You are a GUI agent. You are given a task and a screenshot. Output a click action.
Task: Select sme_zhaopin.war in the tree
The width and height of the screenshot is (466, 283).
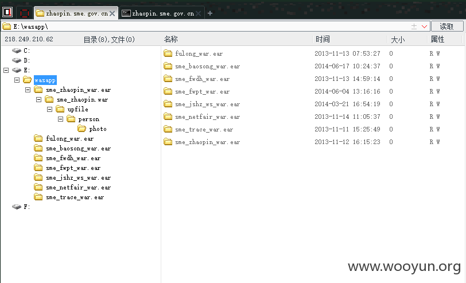tap(82, 99)
